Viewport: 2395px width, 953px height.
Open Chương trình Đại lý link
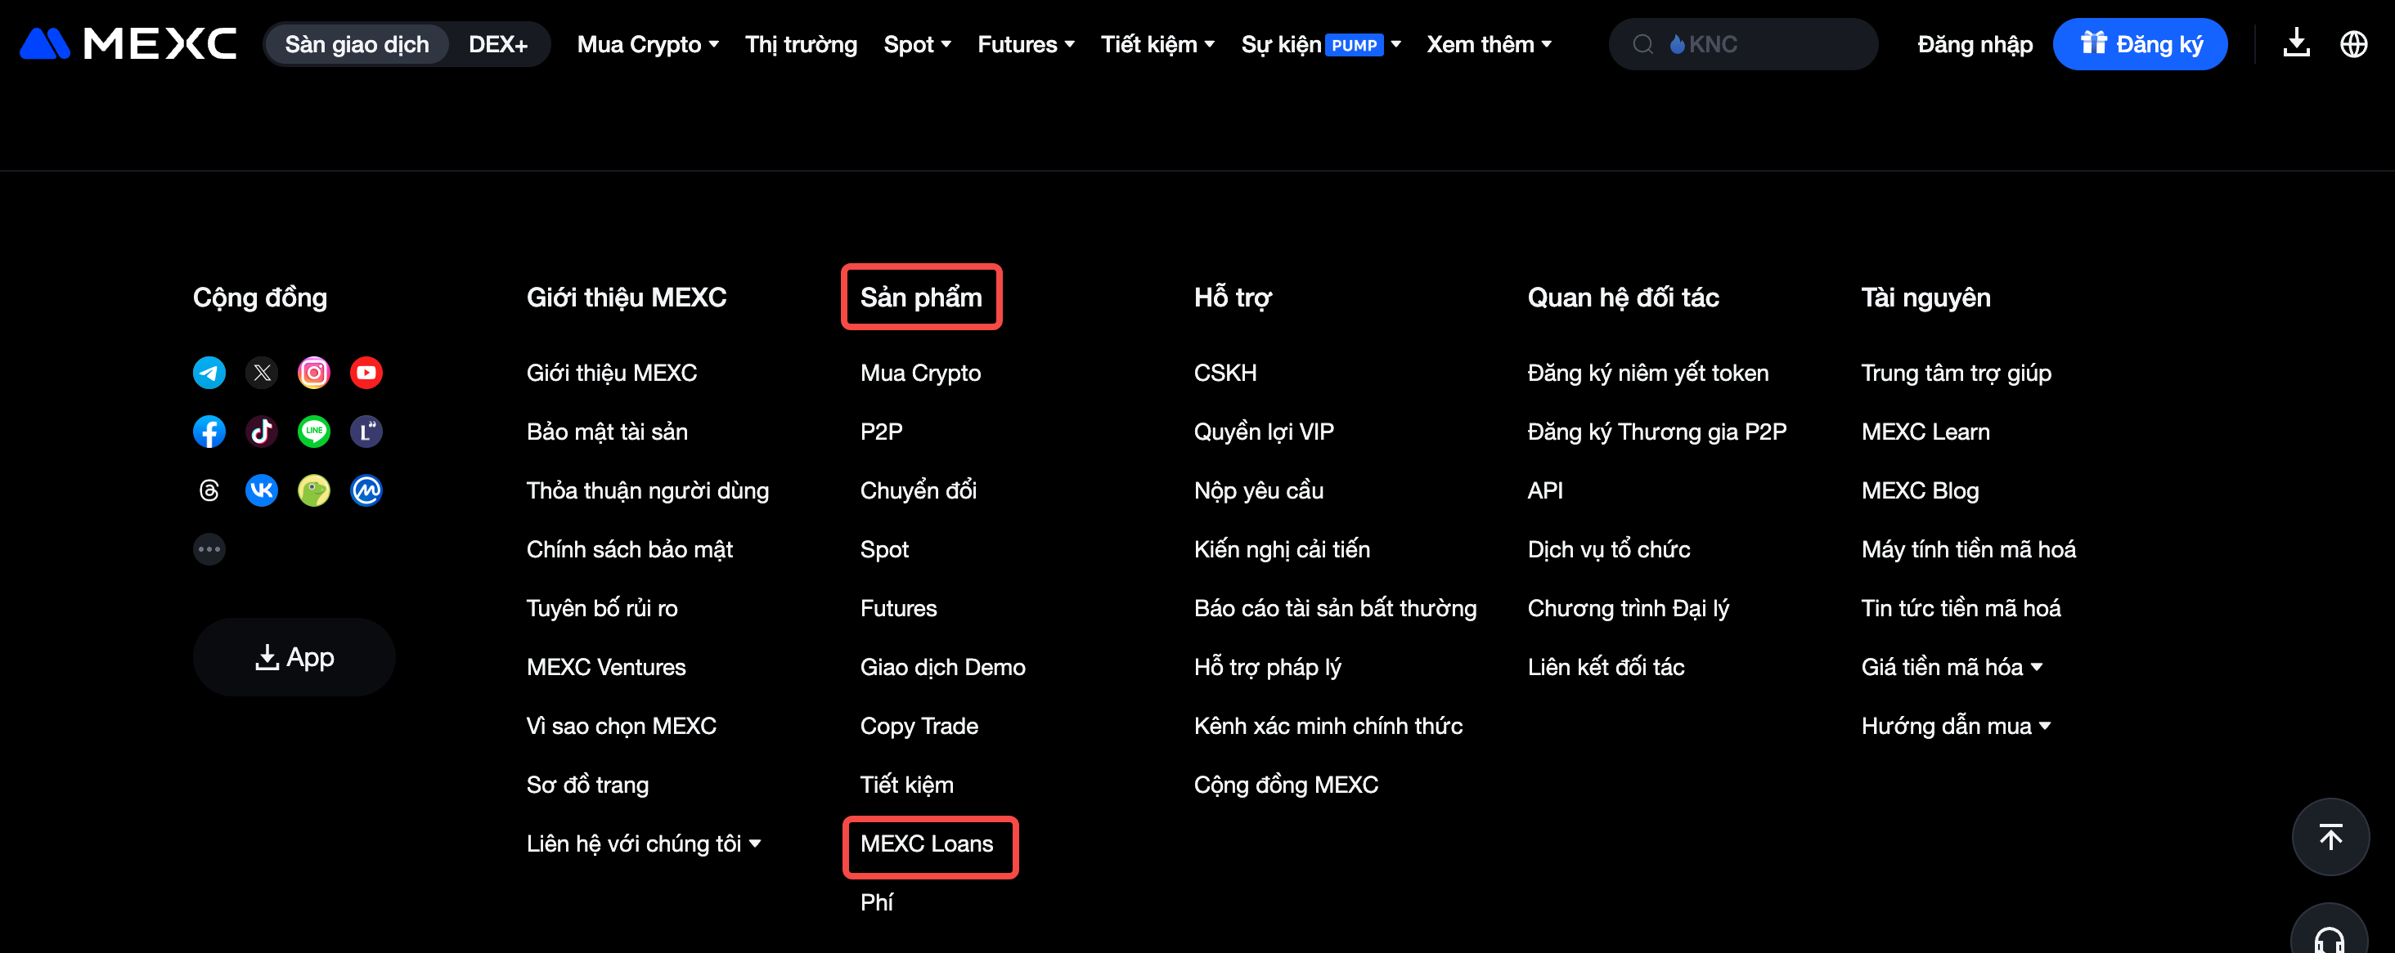click(x=1628, y=608)
